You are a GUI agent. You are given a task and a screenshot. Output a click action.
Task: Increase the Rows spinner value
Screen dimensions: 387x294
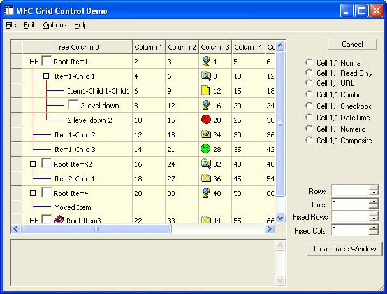[374, 188]
